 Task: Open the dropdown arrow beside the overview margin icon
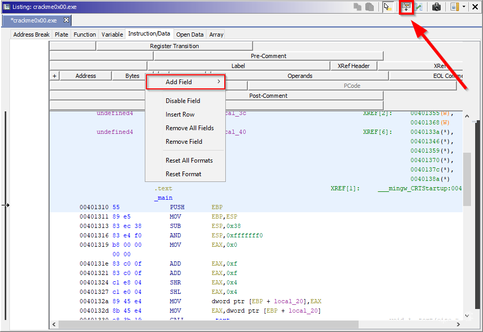pyautogui.click(x=464, y=7)
